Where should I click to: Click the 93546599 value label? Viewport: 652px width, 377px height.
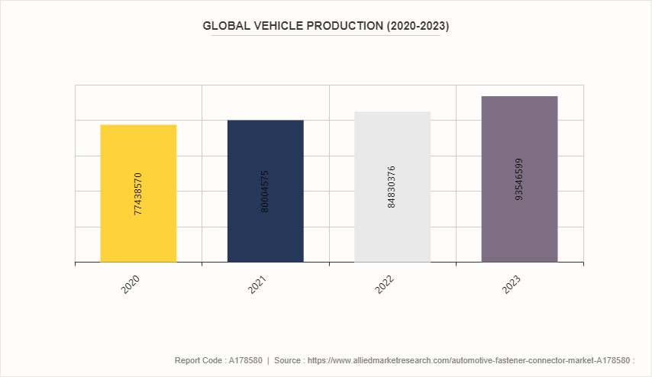pos(519,179)
